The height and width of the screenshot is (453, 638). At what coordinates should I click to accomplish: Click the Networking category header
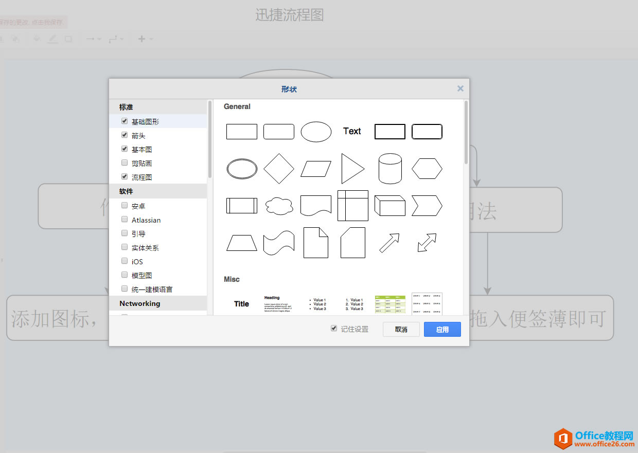coord(158,303)
